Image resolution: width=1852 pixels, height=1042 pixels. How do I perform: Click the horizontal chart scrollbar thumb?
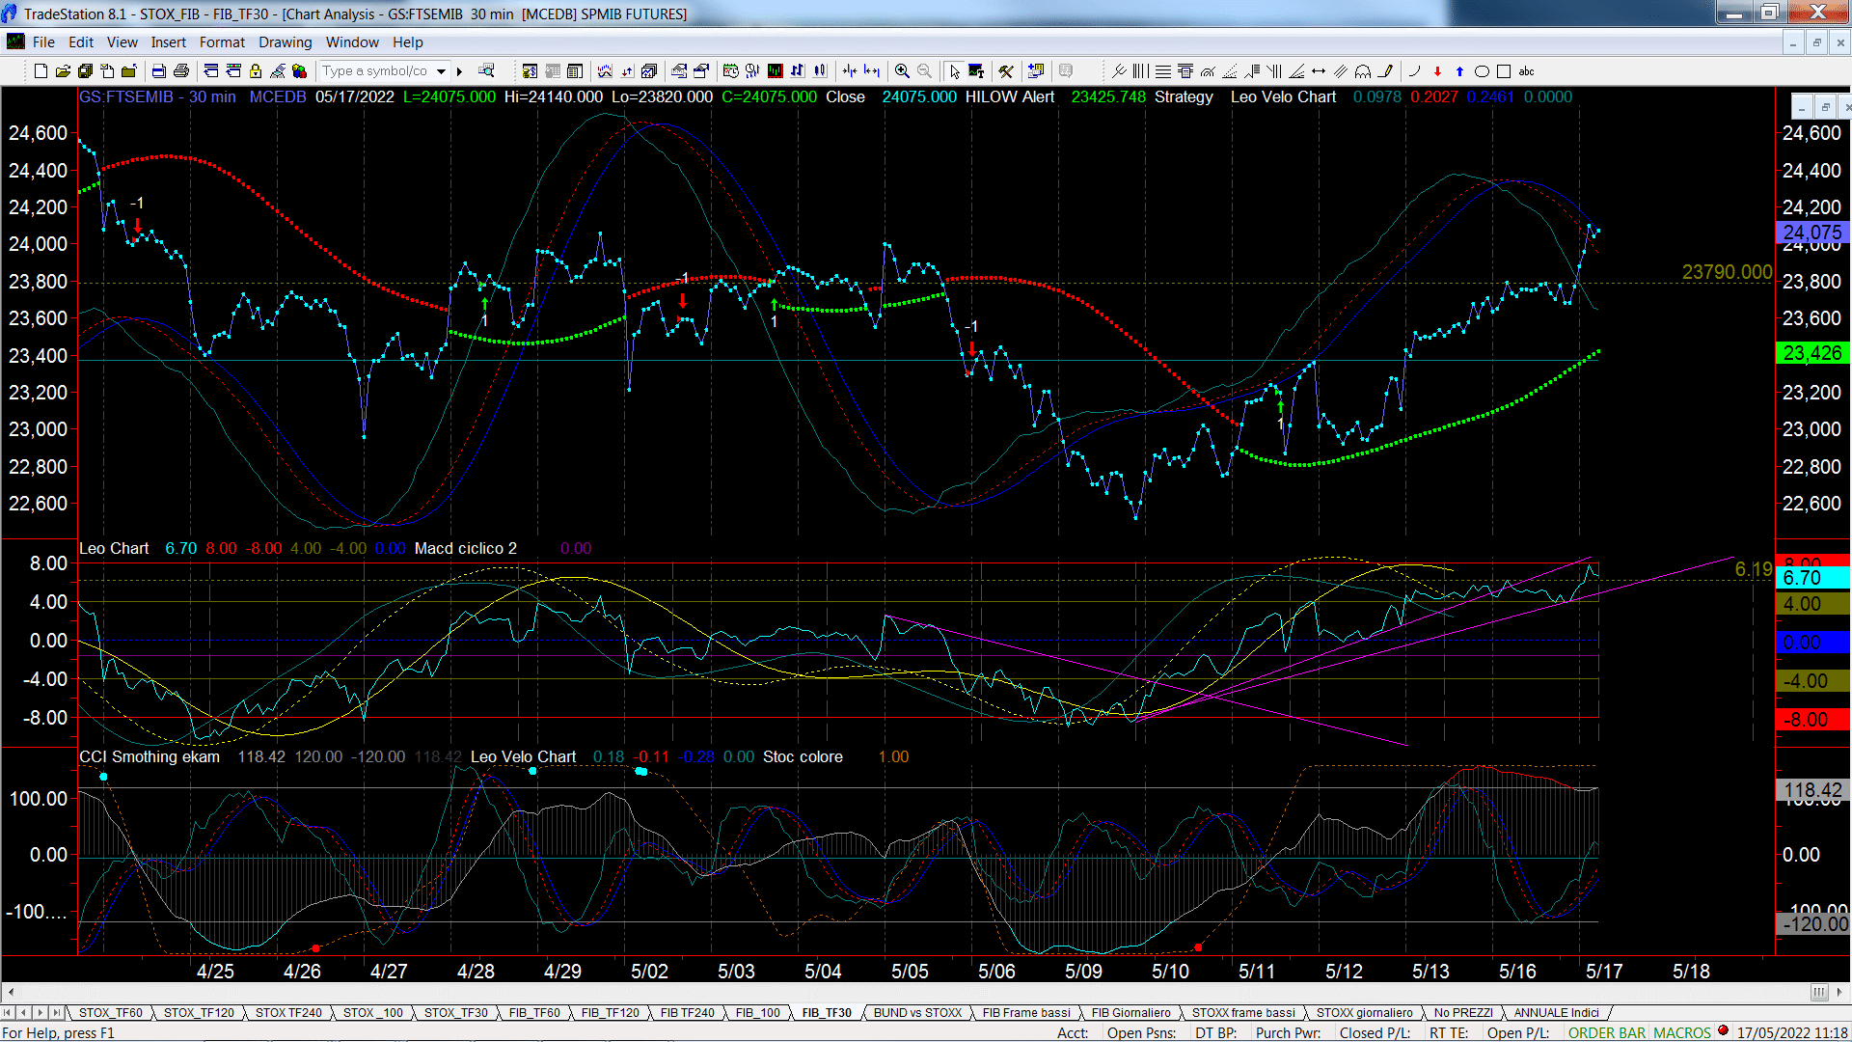point(1818,993)
